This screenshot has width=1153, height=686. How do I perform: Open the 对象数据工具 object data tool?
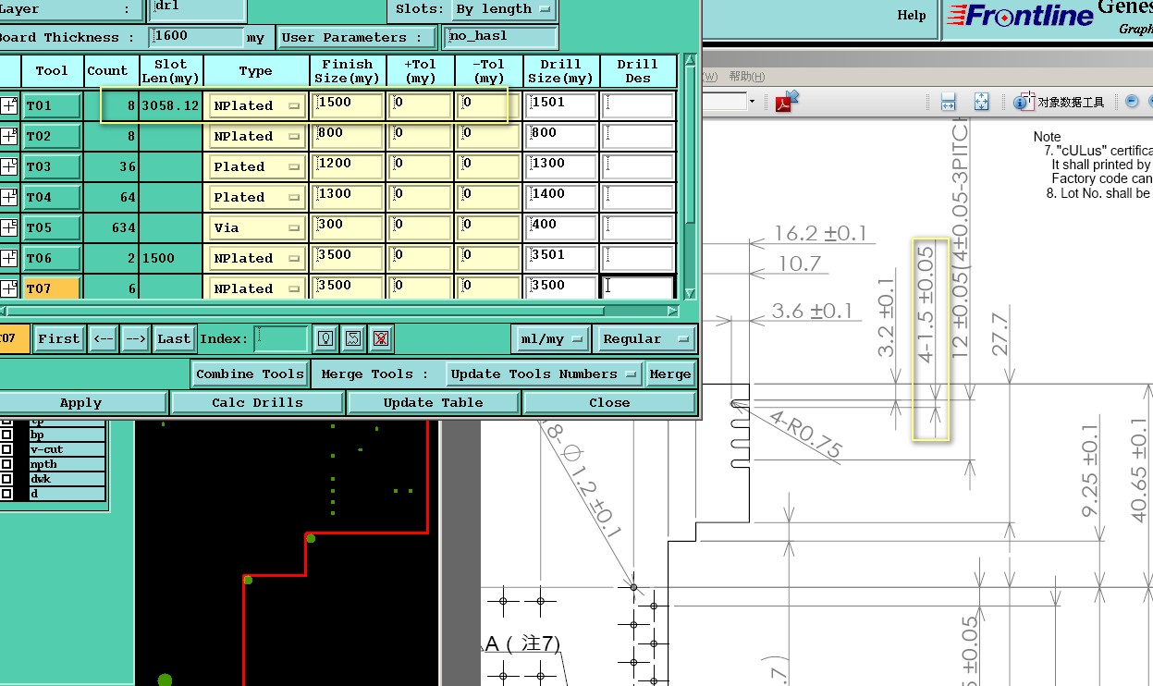(x=1060, y=102)
